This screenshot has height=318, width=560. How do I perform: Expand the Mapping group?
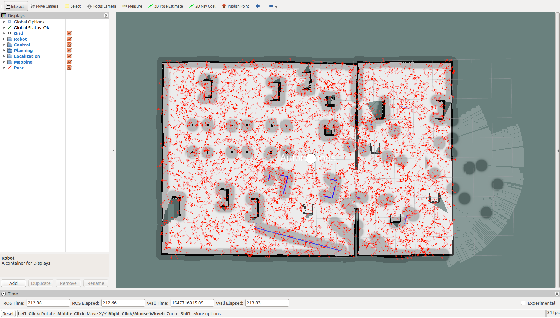[4, 62]
